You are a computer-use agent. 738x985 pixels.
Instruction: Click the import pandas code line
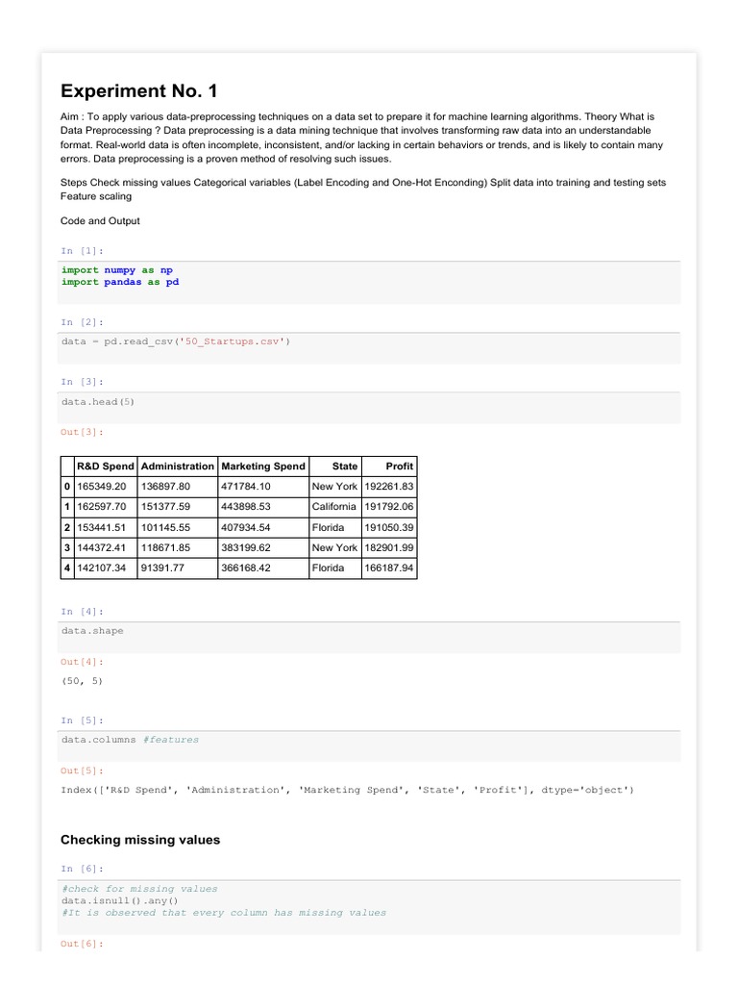pyautogui.click(x=120, y=282)
